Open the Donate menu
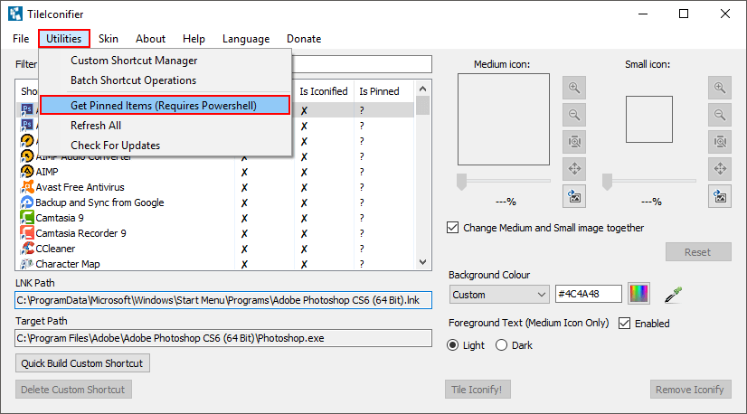 pyautogui.click(x=304, y=39)
